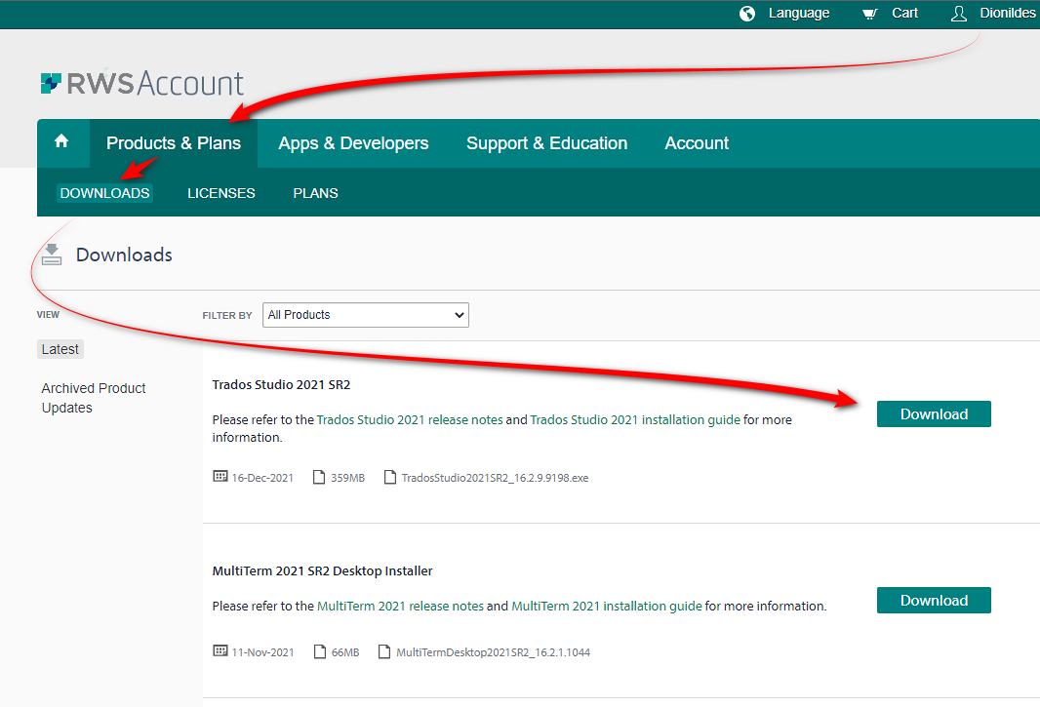
Task: Click file icon next to 359MB
Action: tap(319, 477)
